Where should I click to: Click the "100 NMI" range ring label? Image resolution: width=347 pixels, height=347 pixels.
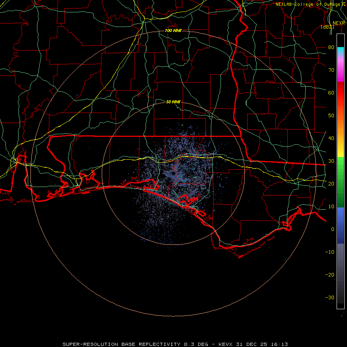pos(173,30)
